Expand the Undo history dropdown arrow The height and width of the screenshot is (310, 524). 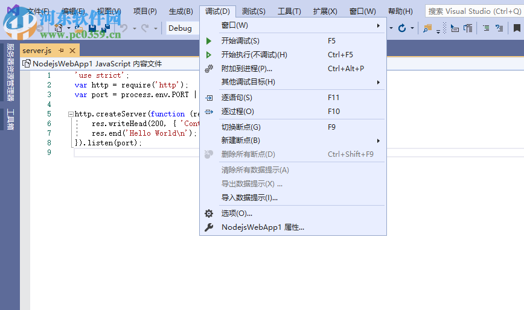click(135, 29)
